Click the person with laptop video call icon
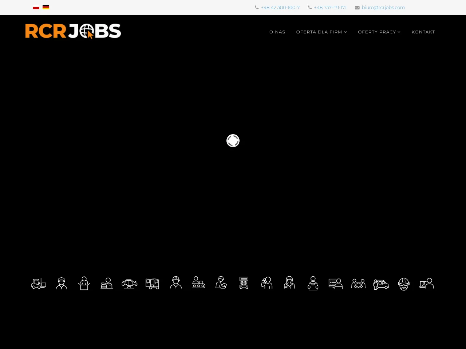Screen dimensions: 466x349 click(x=427, y=283)
